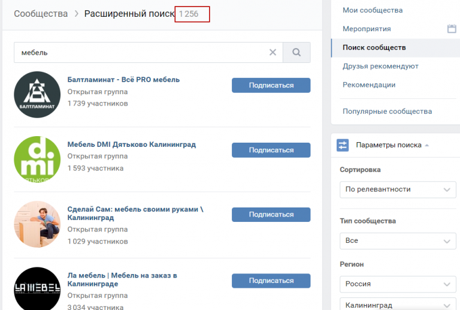
Task: Click the Сортировка label
Action: click(x=360, y=170)
